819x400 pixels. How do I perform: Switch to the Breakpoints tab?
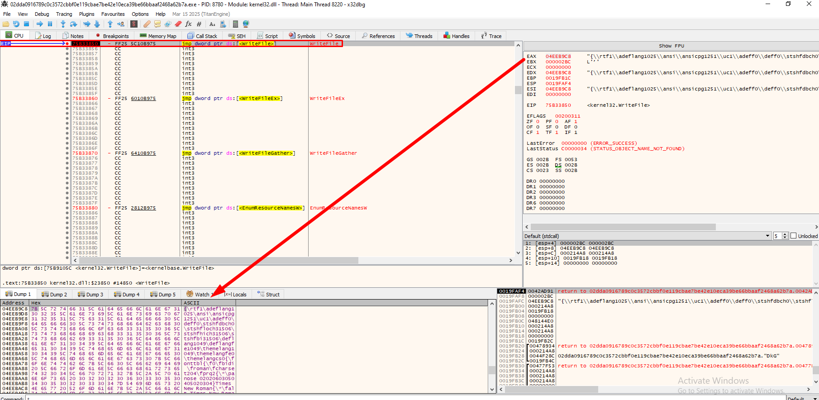(112, 36)
